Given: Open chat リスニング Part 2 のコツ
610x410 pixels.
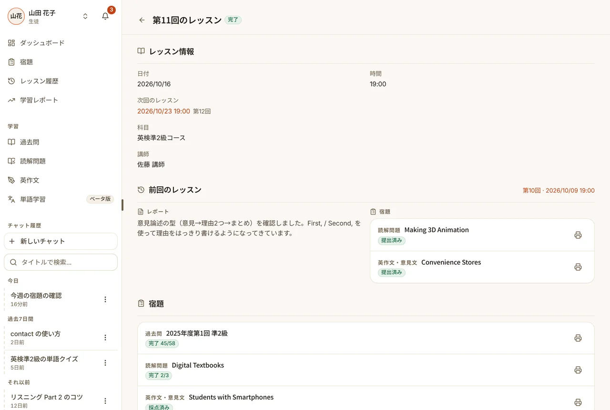Looking at the screenshot, I should (x=51, y=401).
